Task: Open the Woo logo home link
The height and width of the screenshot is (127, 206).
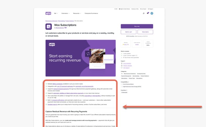Action: [48, 13]
